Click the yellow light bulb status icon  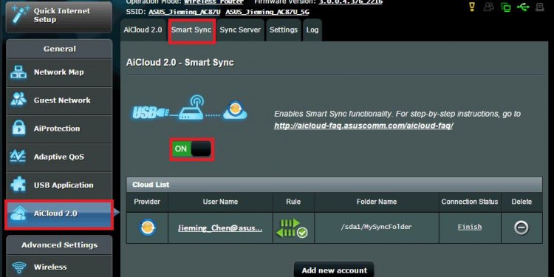(x=472, y=7)
